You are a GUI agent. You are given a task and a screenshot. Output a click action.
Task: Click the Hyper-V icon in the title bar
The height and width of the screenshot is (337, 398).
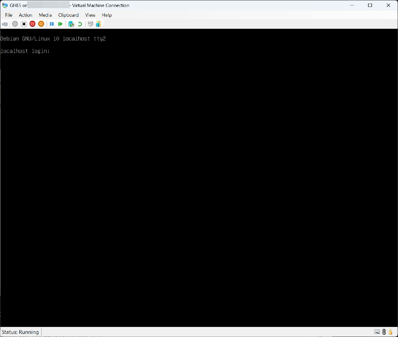[x=5, y=5]
